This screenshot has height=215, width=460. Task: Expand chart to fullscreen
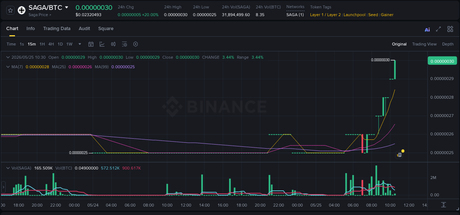point(438,29)
